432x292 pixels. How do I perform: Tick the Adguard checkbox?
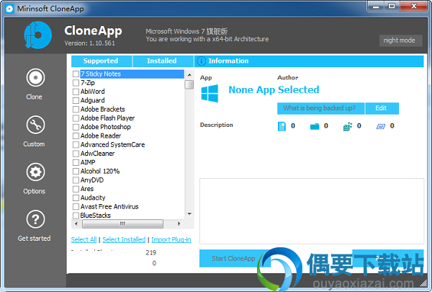click(x=76, y=100)
